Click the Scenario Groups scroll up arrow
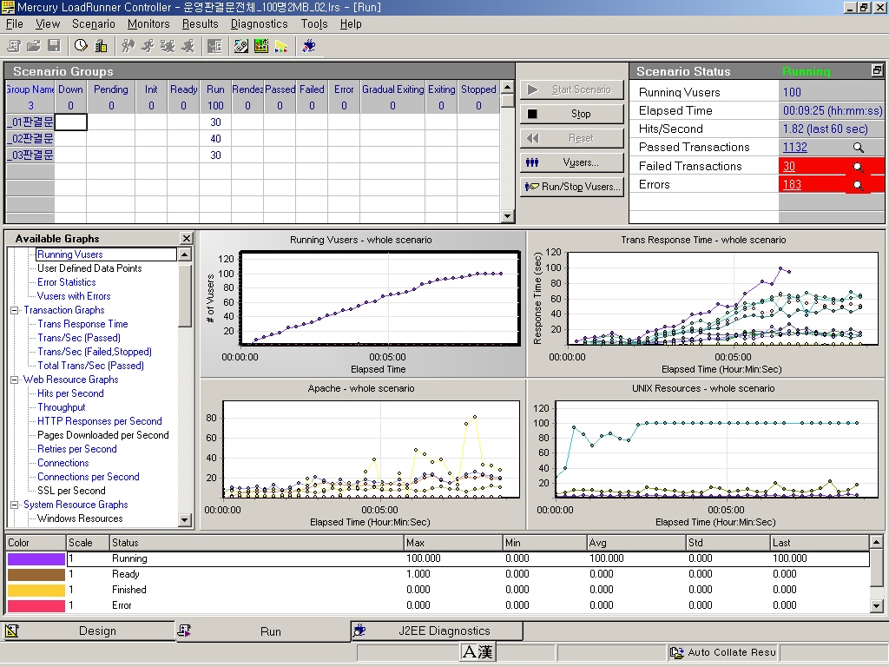This screenshot has width=889, height=667. pyautogui.click(x=507, y=88)
